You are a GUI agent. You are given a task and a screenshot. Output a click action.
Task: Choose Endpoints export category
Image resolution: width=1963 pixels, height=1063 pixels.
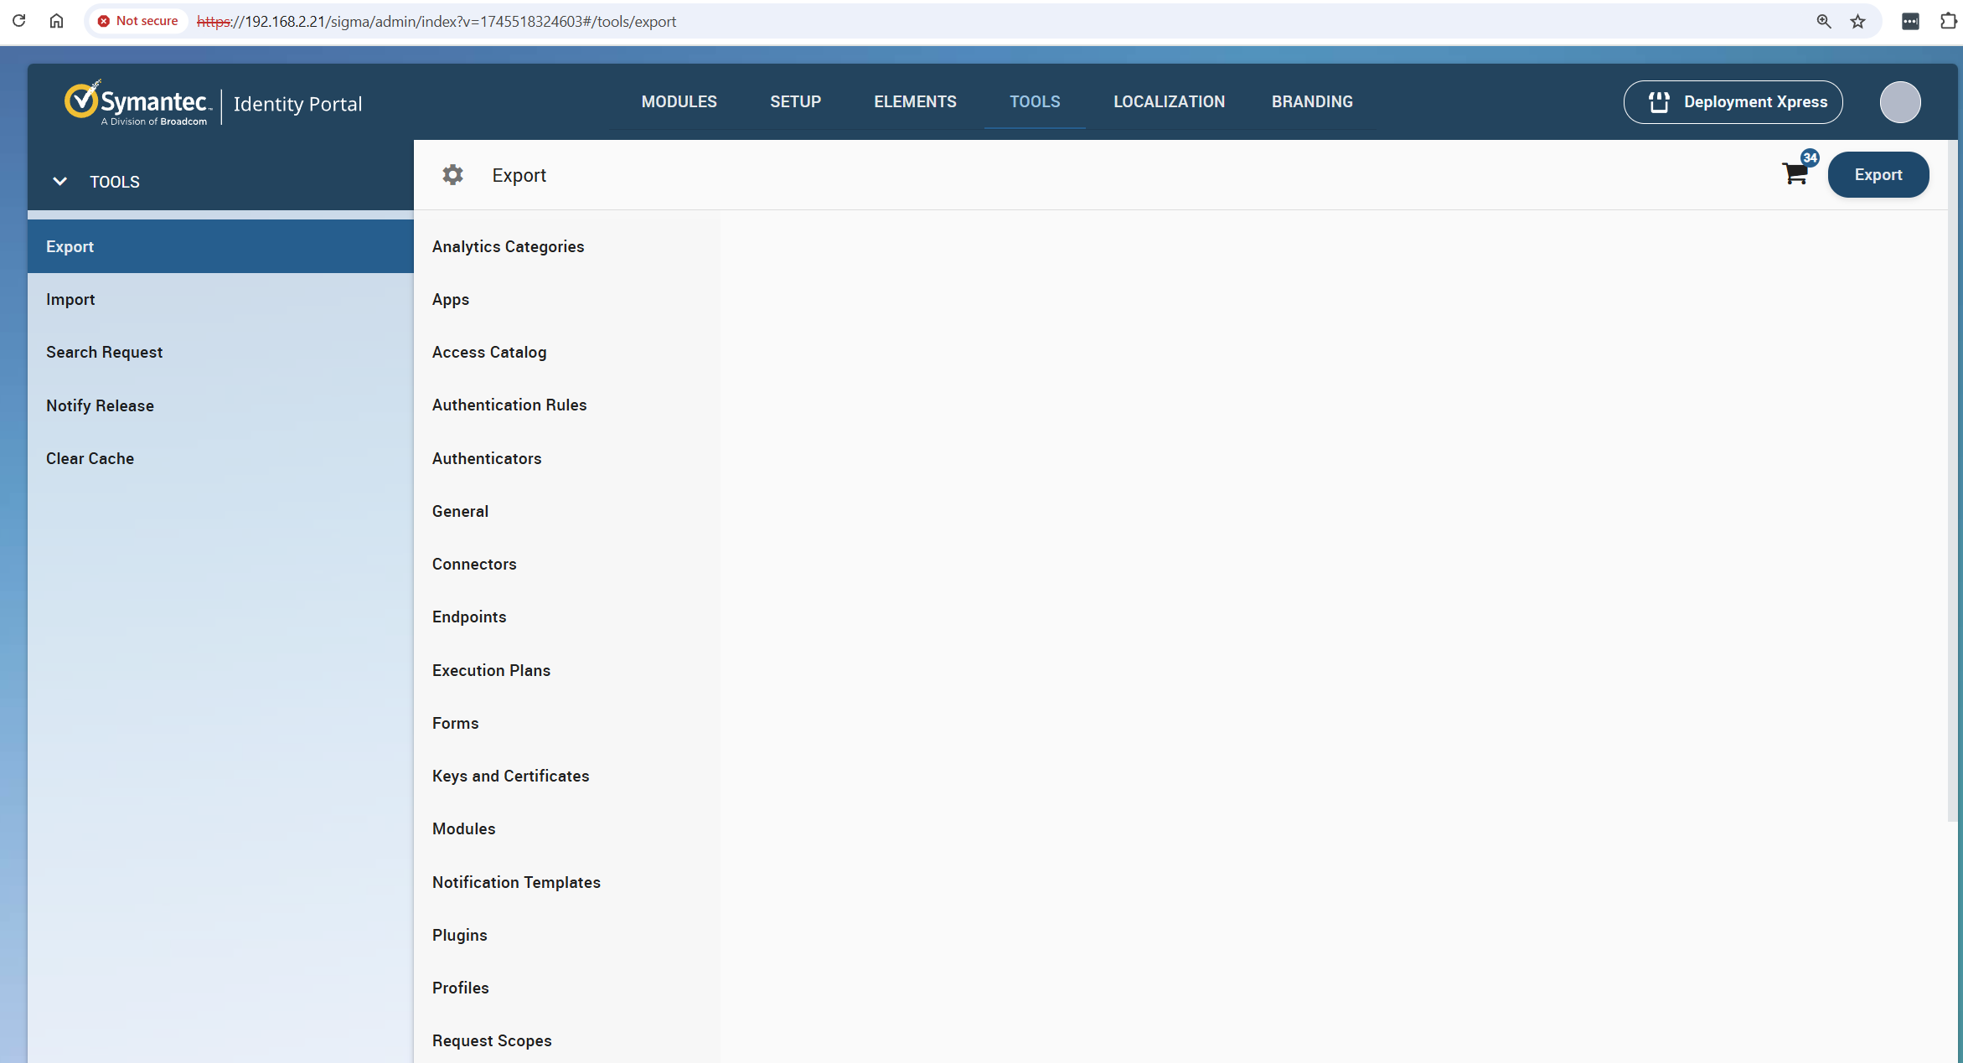pyautogui.click(x=566, y=617)
